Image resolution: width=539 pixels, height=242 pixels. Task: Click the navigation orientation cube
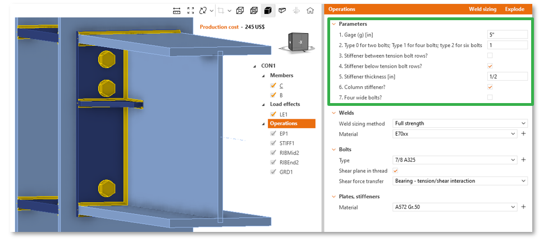(x=296, y=43)
